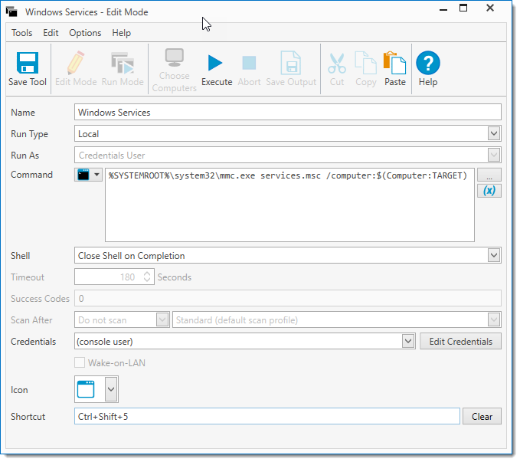The image size is (520, 462).
Task: Expand the Credentials combo box
Action: coord(408,342)
